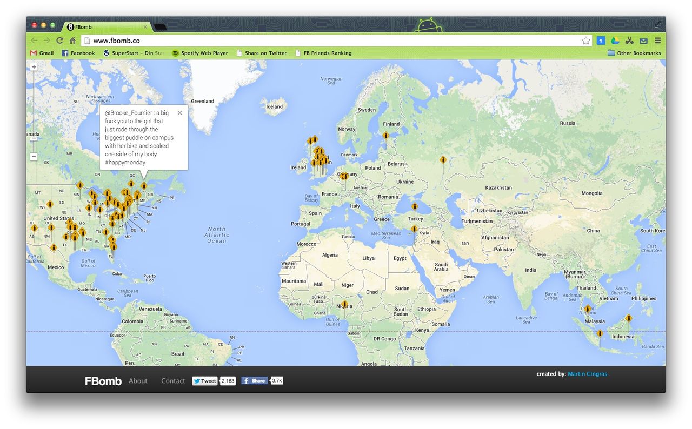Open the About page link
This screenshot has width=692, height=429.
click(138, 381)
